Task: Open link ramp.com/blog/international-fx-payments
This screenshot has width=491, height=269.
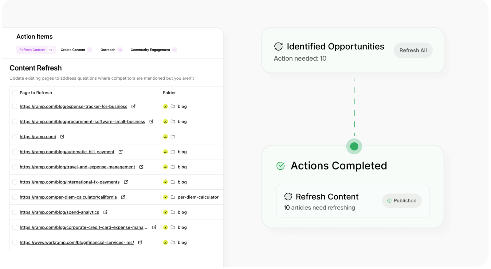Action: pos(70,182)
